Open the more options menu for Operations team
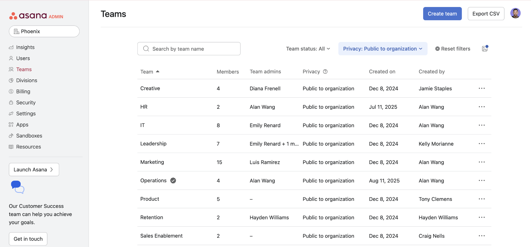Image resolution: width=531 pixels, height=247 pixels. click(482, 180)
